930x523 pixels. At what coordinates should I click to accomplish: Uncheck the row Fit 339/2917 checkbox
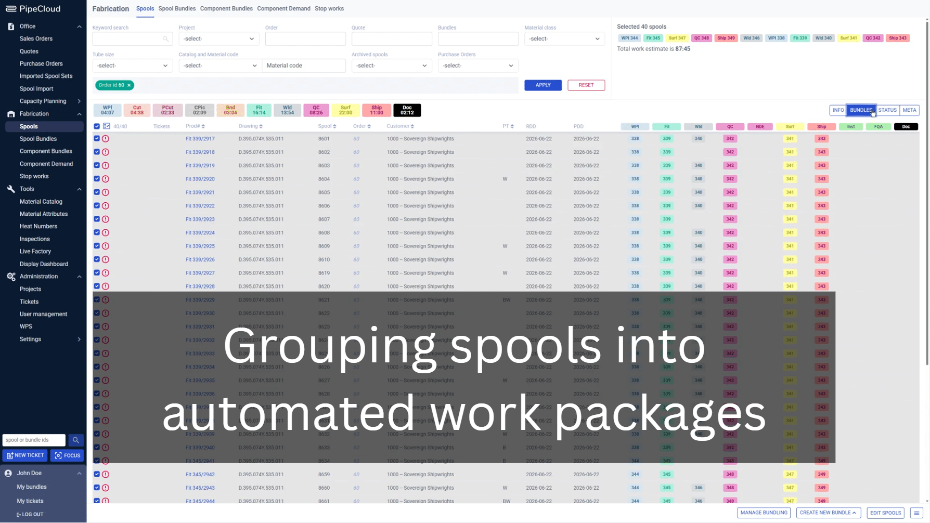(x=97, y=139)
